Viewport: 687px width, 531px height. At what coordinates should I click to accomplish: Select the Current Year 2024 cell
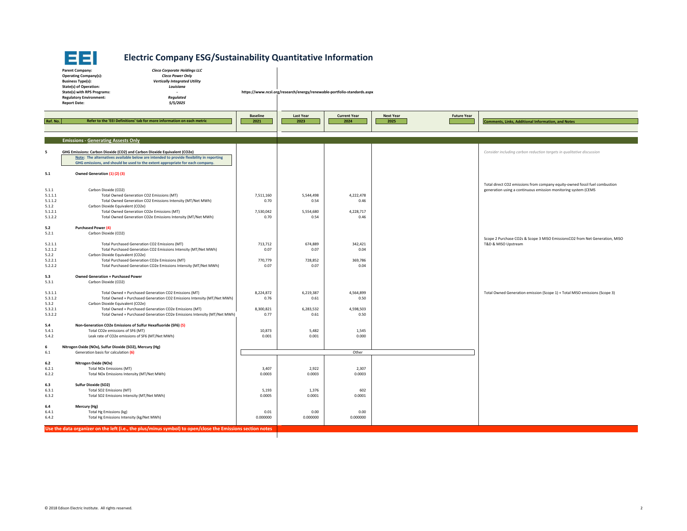(348, 121)
